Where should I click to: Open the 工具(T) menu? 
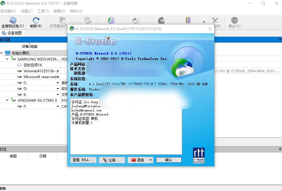click(x=43, y=11)
